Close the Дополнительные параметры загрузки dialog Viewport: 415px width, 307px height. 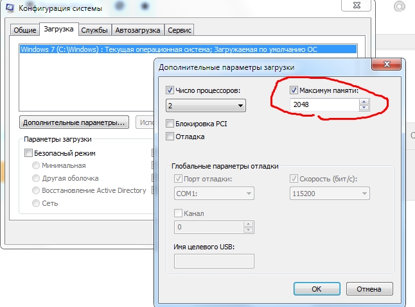pyautogui.click(x=387, y=64)
